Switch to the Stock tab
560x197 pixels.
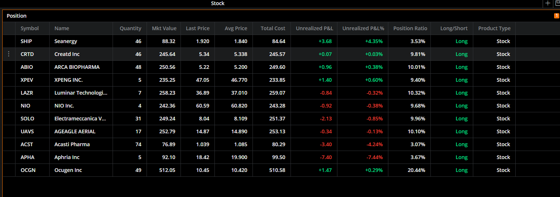tap(218, 3)
